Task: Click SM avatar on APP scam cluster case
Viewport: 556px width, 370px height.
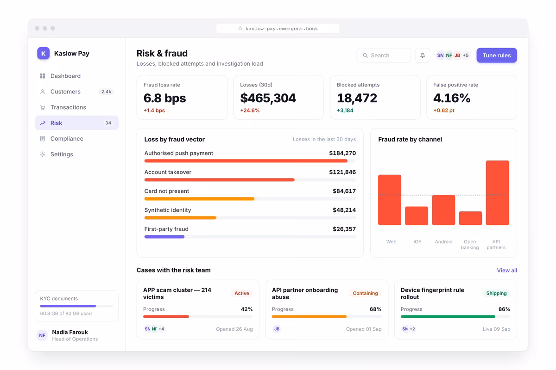Action: coord(147,329)
